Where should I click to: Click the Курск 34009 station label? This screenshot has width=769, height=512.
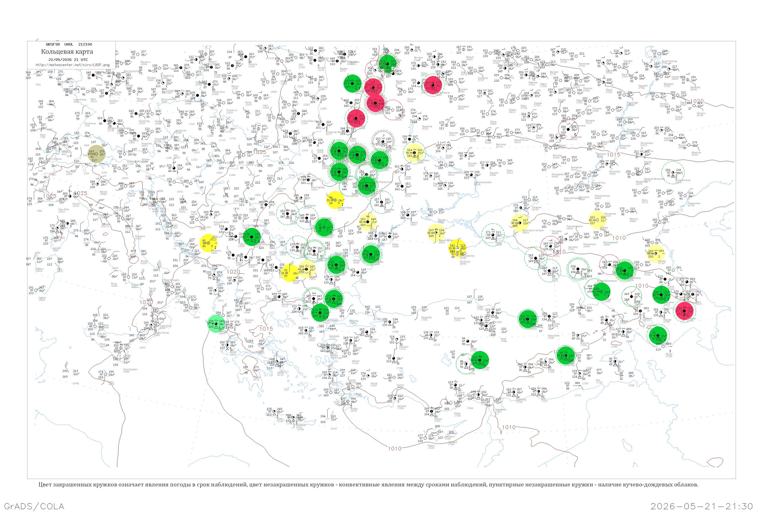click(493, 123)
